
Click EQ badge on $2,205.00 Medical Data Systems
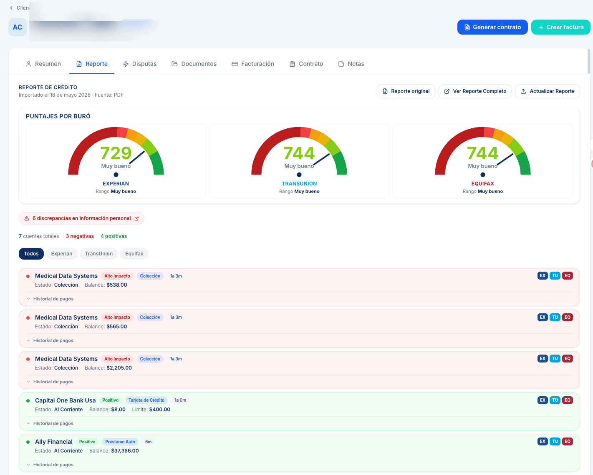pyautogui.click(x=568, y=358)
